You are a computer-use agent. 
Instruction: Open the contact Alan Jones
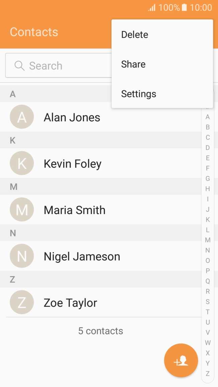[72, 117]
